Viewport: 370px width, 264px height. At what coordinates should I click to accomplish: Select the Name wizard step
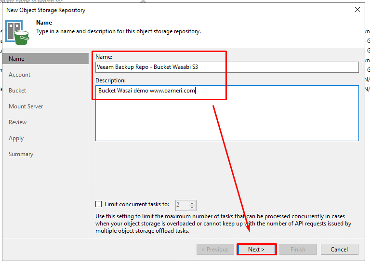[x=46, y=58]
